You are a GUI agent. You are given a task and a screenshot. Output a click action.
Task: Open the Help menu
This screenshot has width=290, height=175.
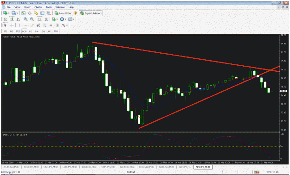point(71,7)
